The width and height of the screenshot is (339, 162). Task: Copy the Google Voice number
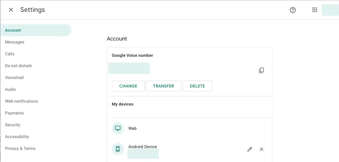[261, 70]
